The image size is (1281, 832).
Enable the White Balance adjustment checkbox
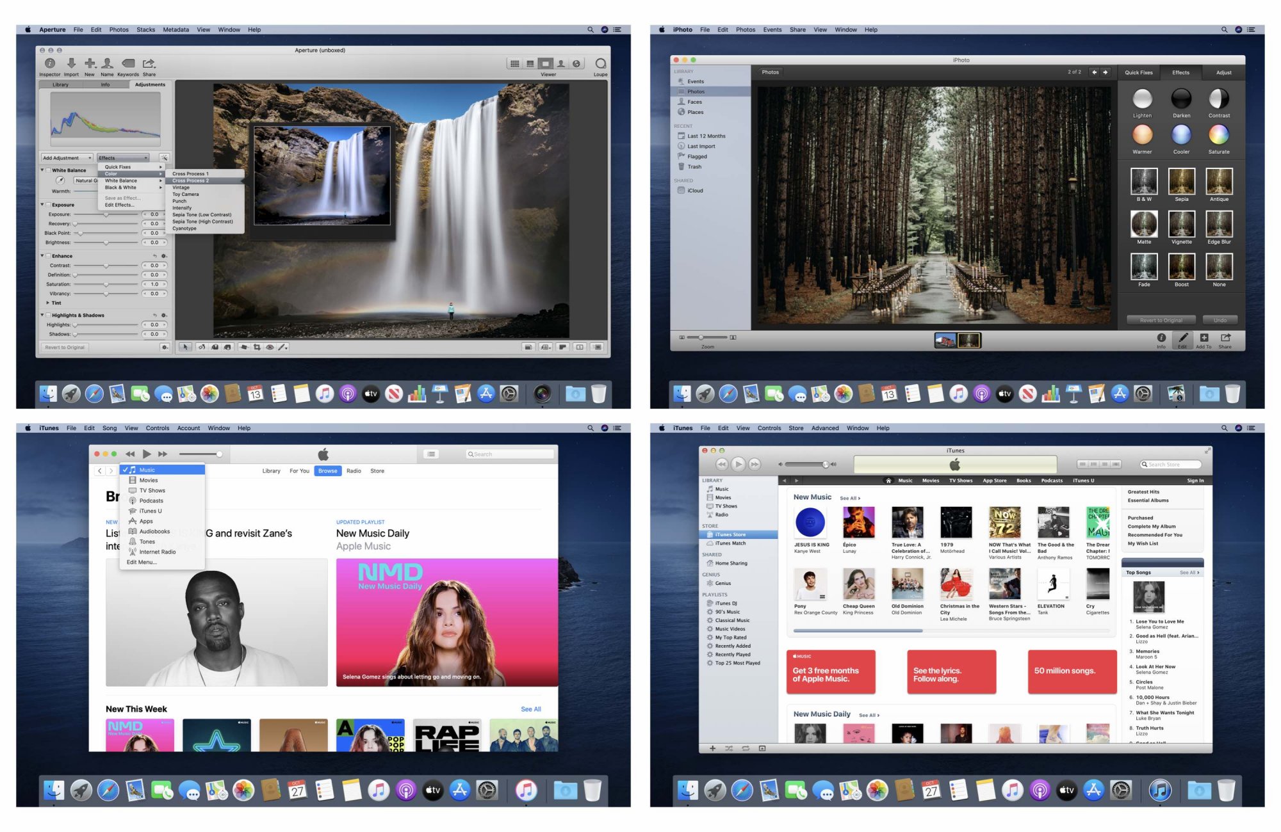point(48,170)
